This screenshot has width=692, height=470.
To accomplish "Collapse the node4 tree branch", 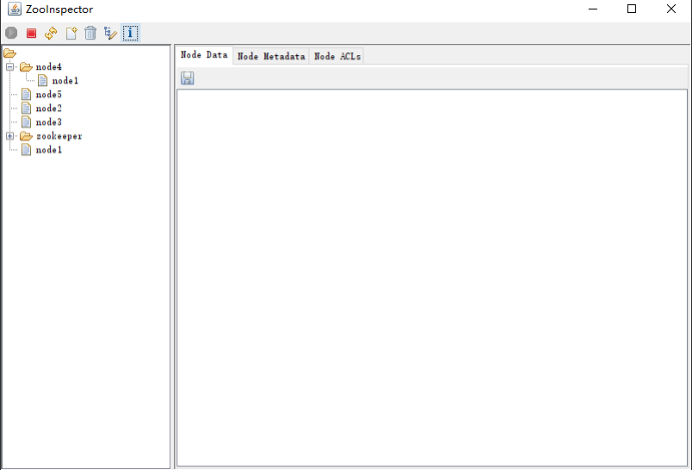I will (9, 66).
